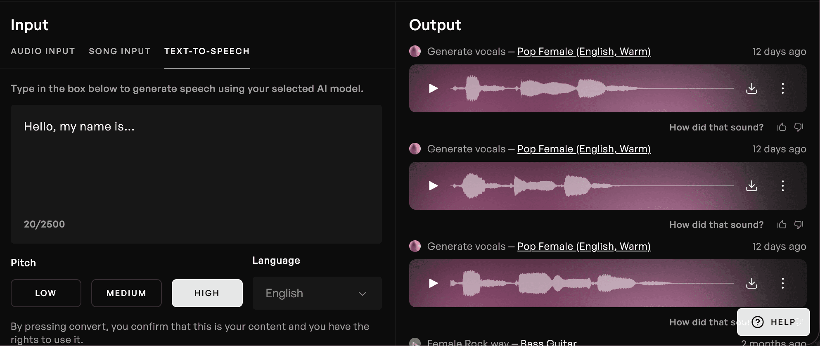Open more options for first output clip
Viewport: 820px width, 346px height.
click(x=782, y=88)
